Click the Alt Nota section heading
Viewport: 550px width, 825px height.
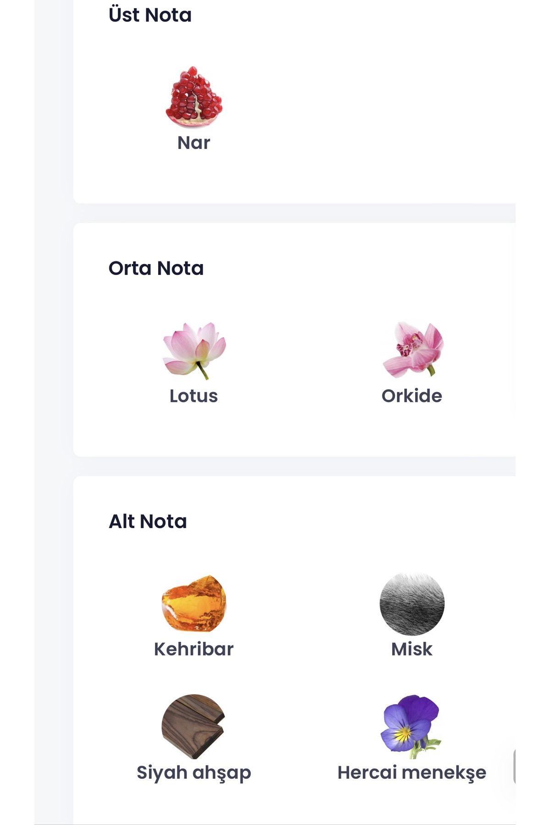click(148, 522)
